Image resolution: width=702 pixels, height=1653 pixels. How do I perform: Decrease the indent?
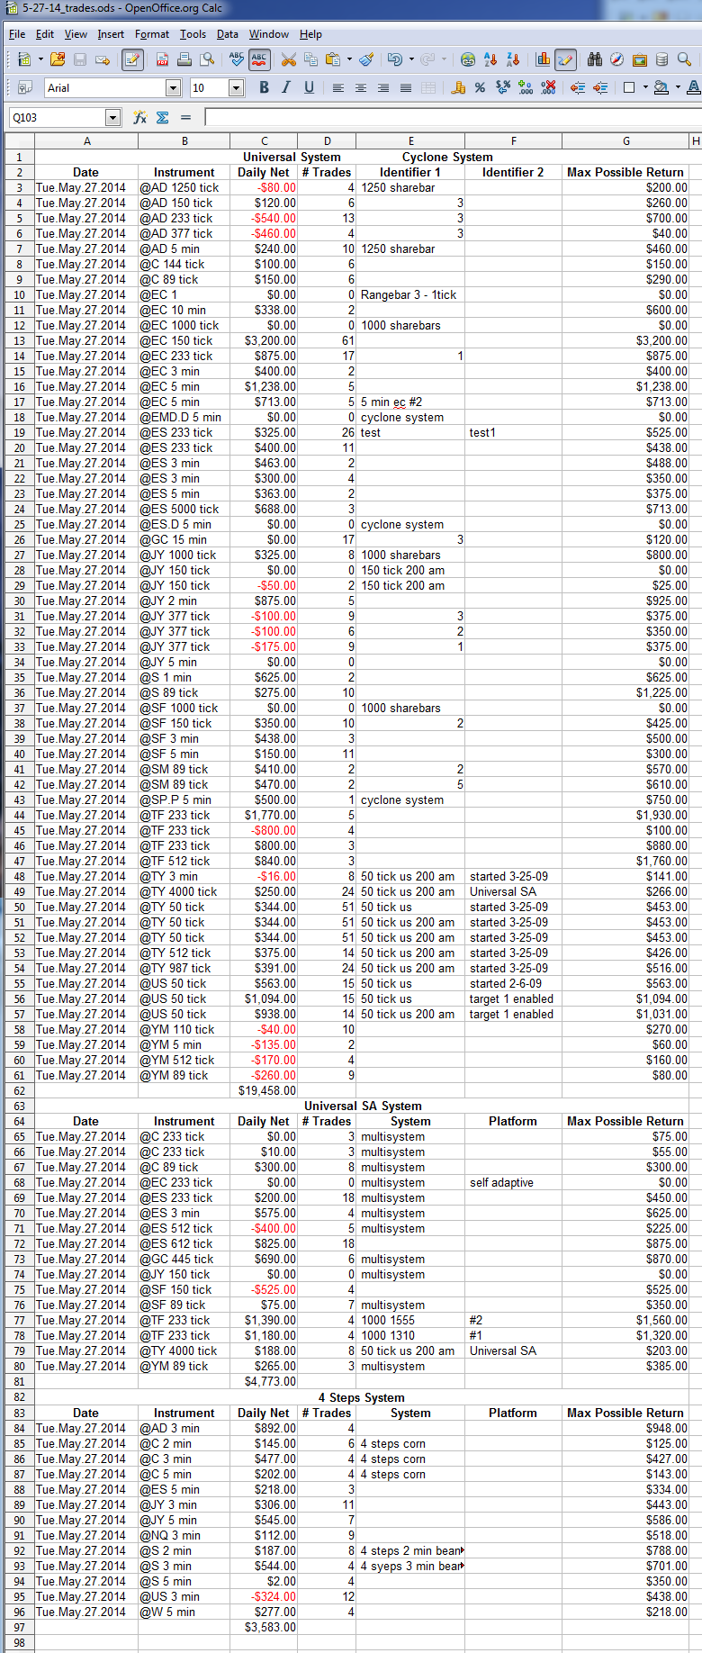pos(578,87)
